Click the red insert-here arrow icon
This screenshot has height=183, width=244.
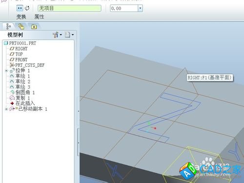click(x=12, y=103)
